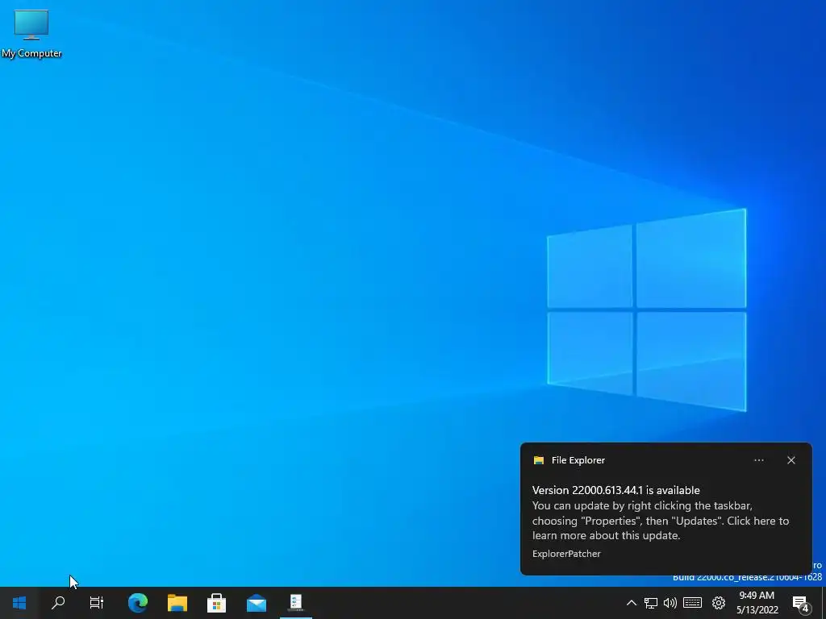Click the File Explorer icon in the notification header
826x619 pixels.
tap(539, 460)
